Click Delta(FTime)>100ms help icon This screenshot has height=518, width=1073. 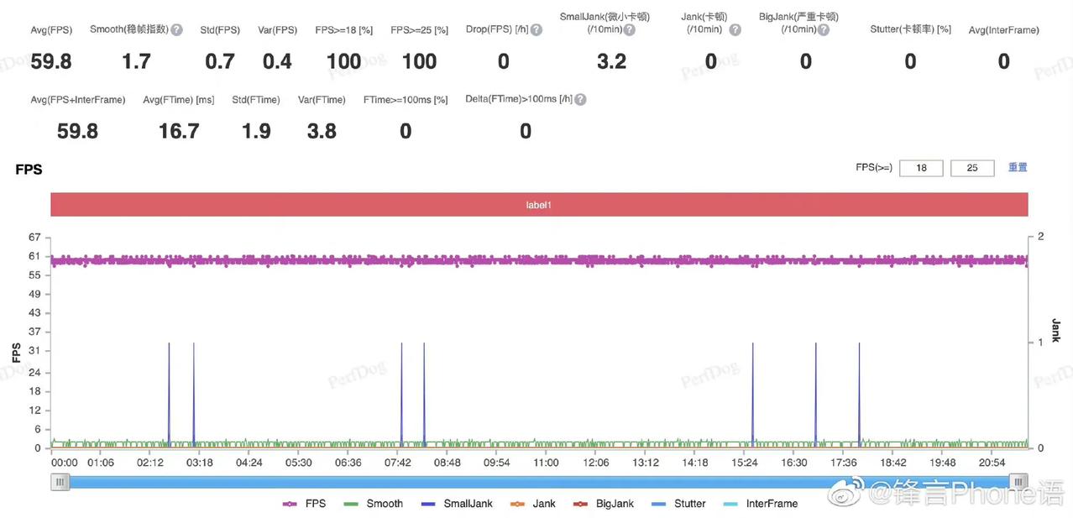coord(580,99)
